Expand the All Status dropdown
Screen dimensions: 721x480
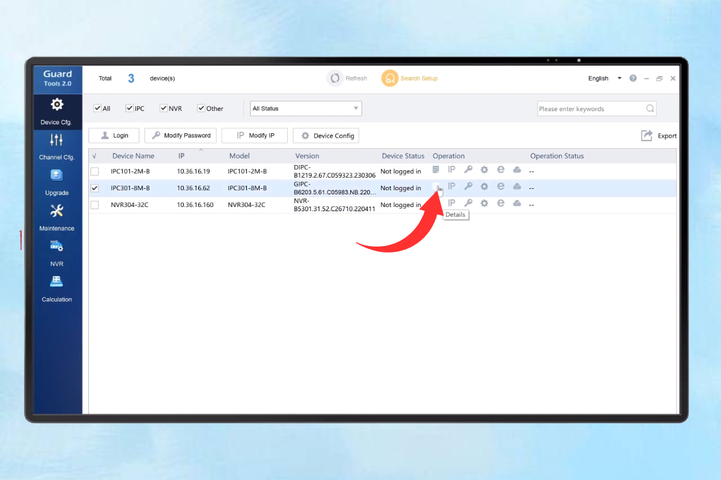coord(306,109)
